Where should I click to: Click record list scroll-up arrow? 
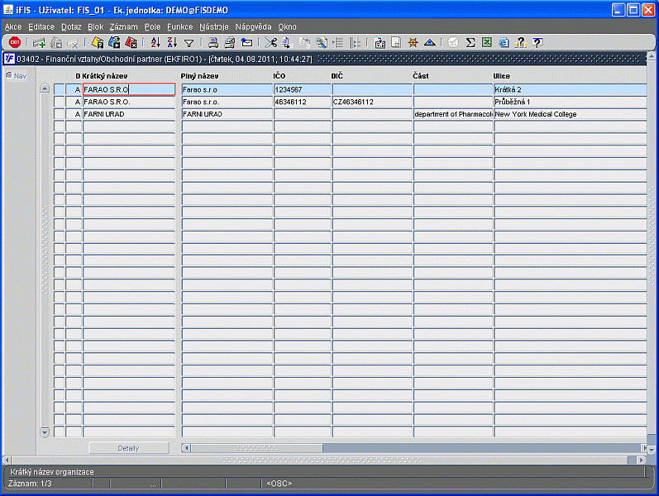[x=45, y=88]
